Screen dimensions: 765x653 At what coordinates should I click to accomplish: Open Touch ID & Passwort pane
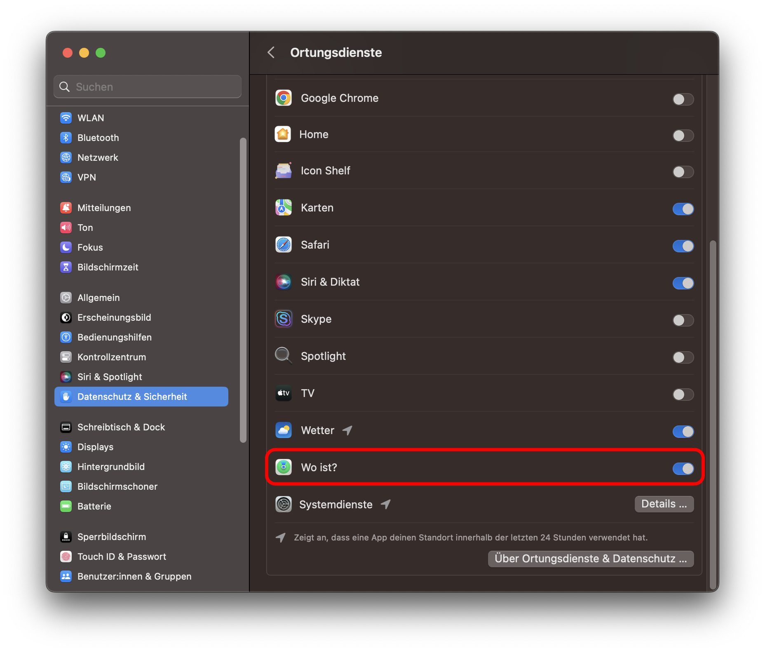tap(141, 557)
